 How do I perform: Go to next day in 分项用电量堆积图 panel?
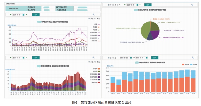coord(27,58)
